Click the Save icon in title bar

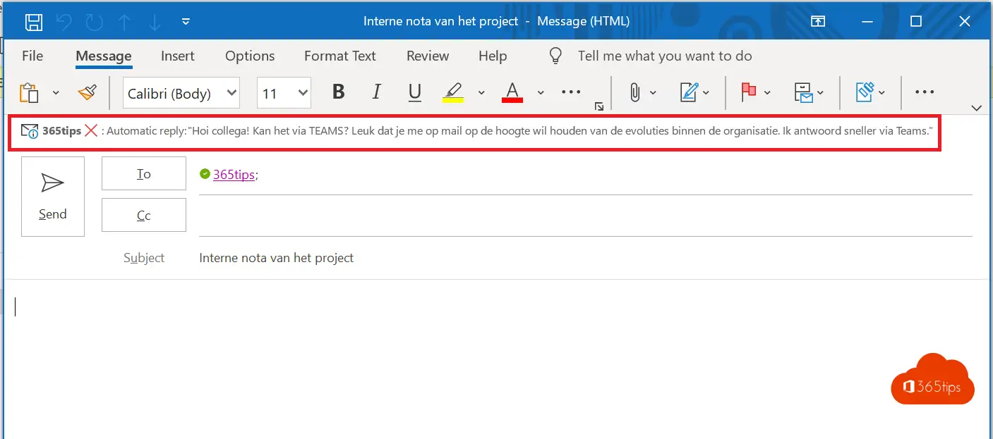[33, 22]
